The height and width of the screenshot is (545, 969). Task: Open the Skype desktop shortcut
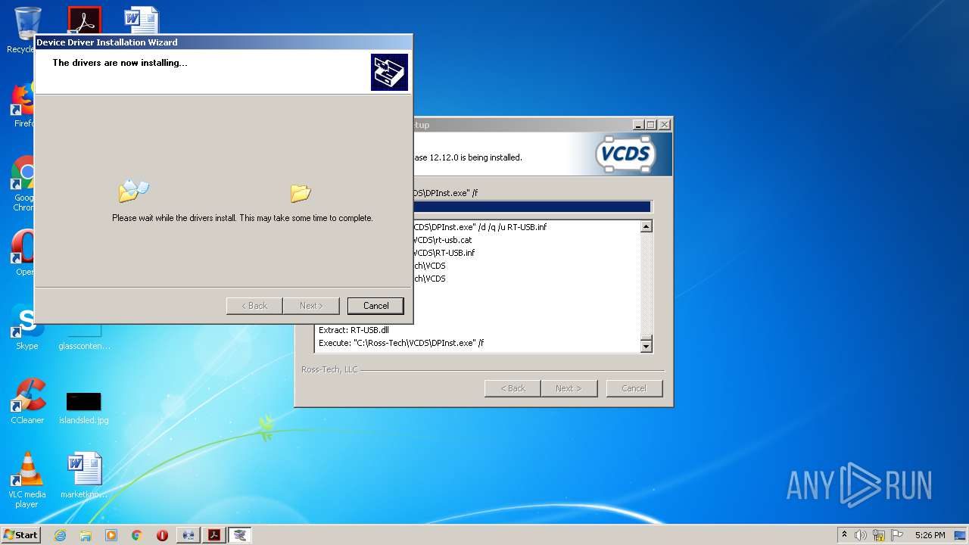(26, 327)
